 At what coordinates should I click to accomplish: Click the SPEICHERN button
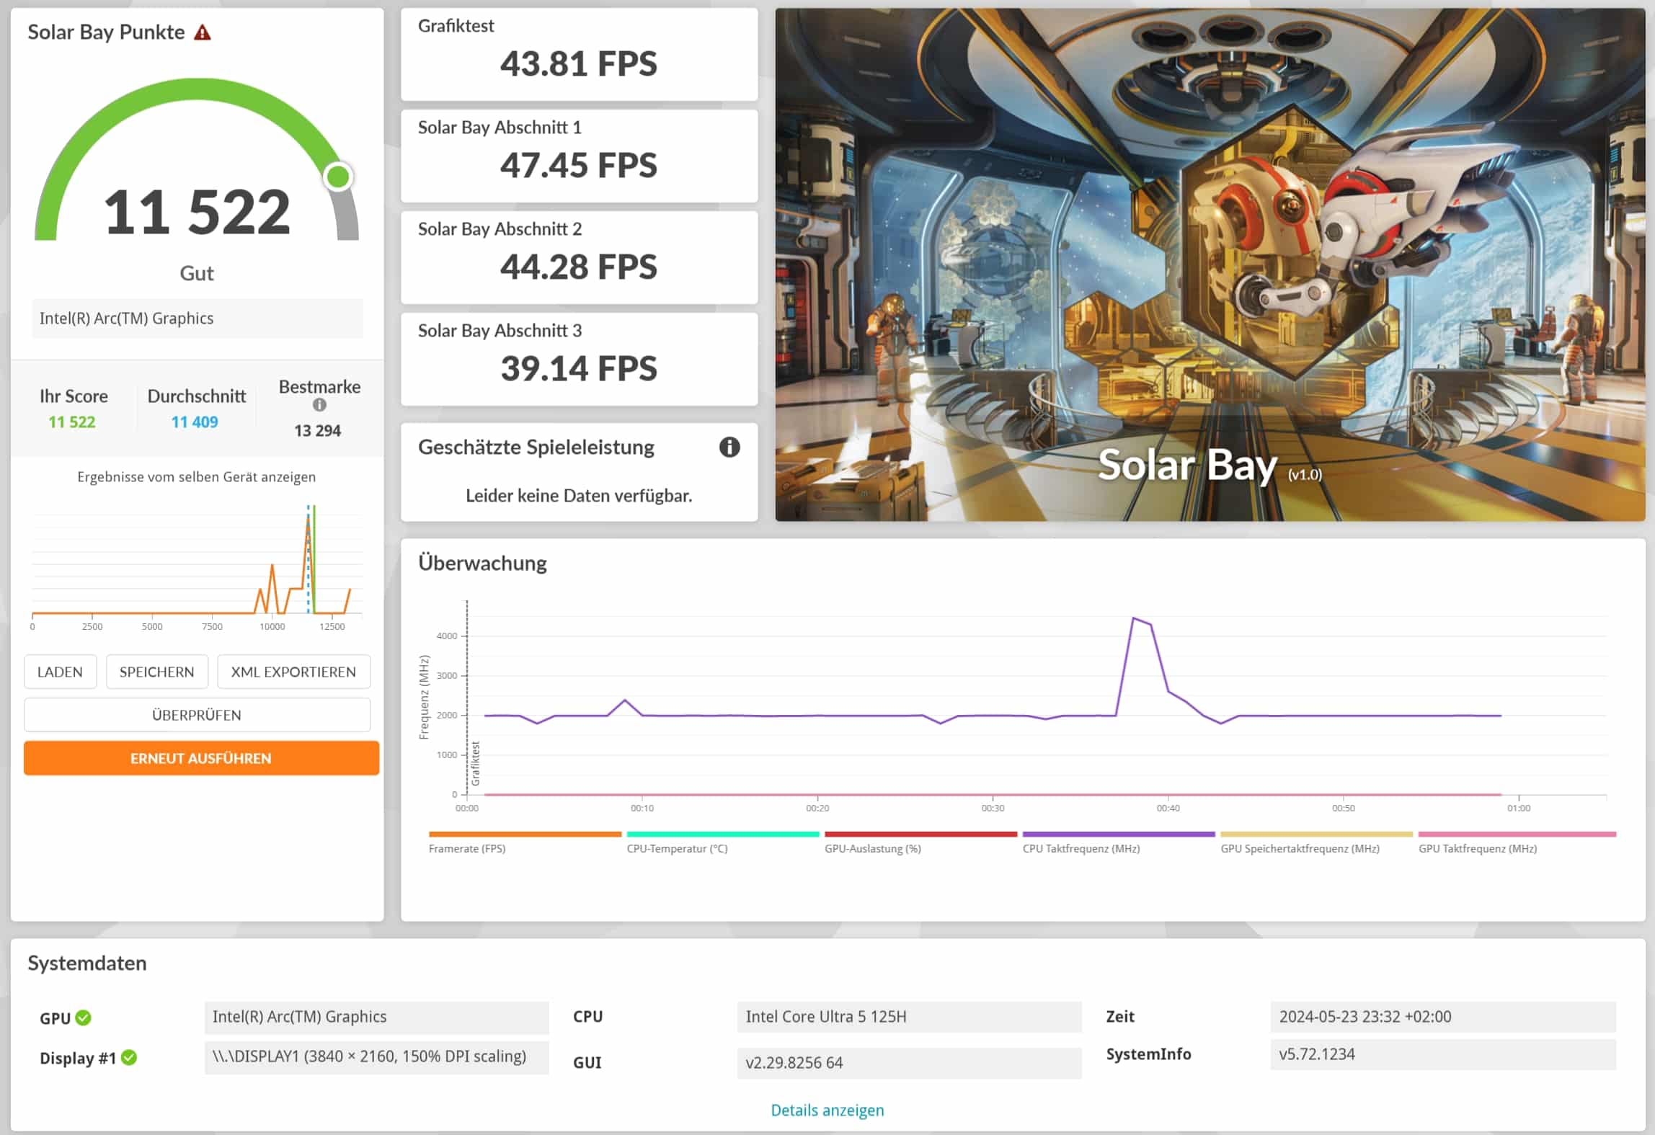156,672
